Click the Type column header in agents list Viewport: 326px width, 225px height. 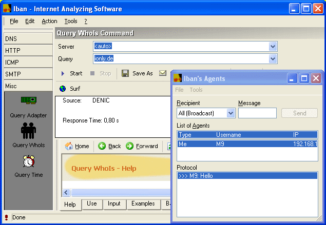[x=185, y=135]
